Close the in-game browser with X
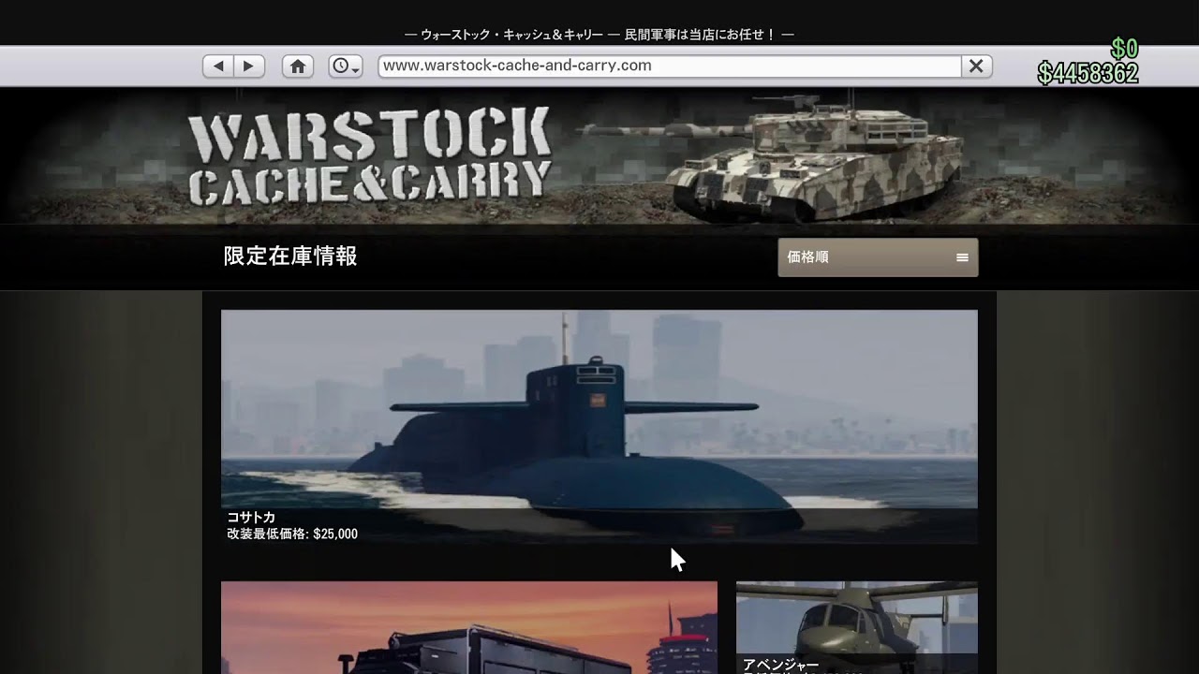Screen dimensions: 1199x674 pyautogui.click(x=976, y=66)
